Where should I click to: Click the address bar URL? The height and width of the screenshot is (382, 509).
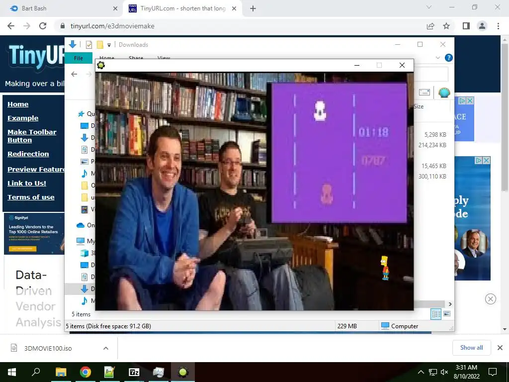tap(112, 26)
